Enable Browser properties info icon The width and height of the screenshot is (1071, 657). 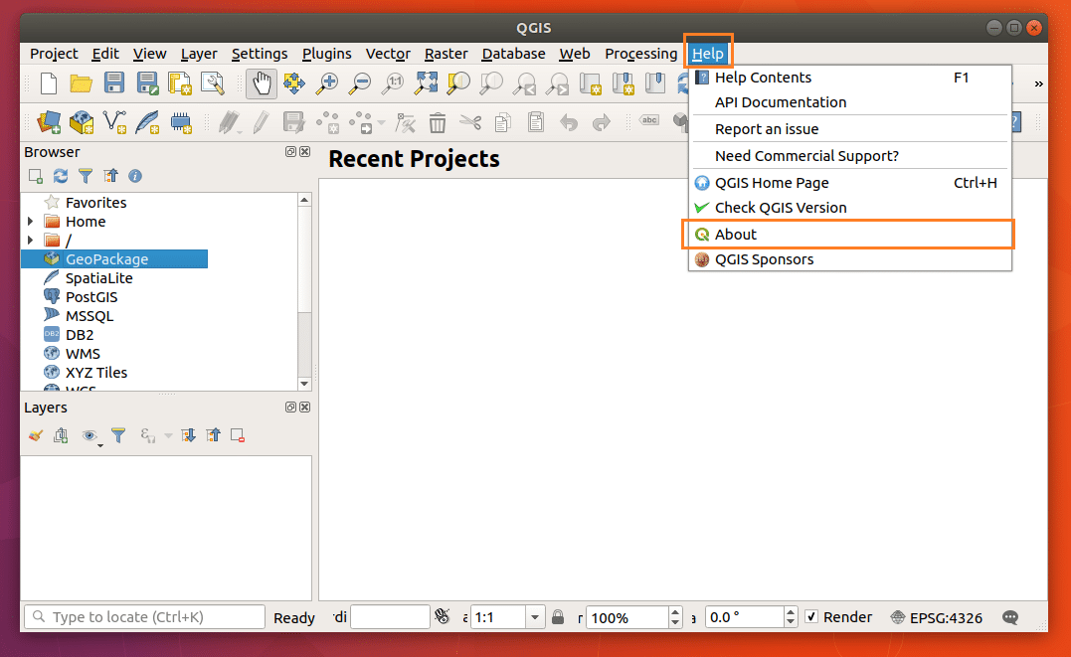(x=135, y=176)
